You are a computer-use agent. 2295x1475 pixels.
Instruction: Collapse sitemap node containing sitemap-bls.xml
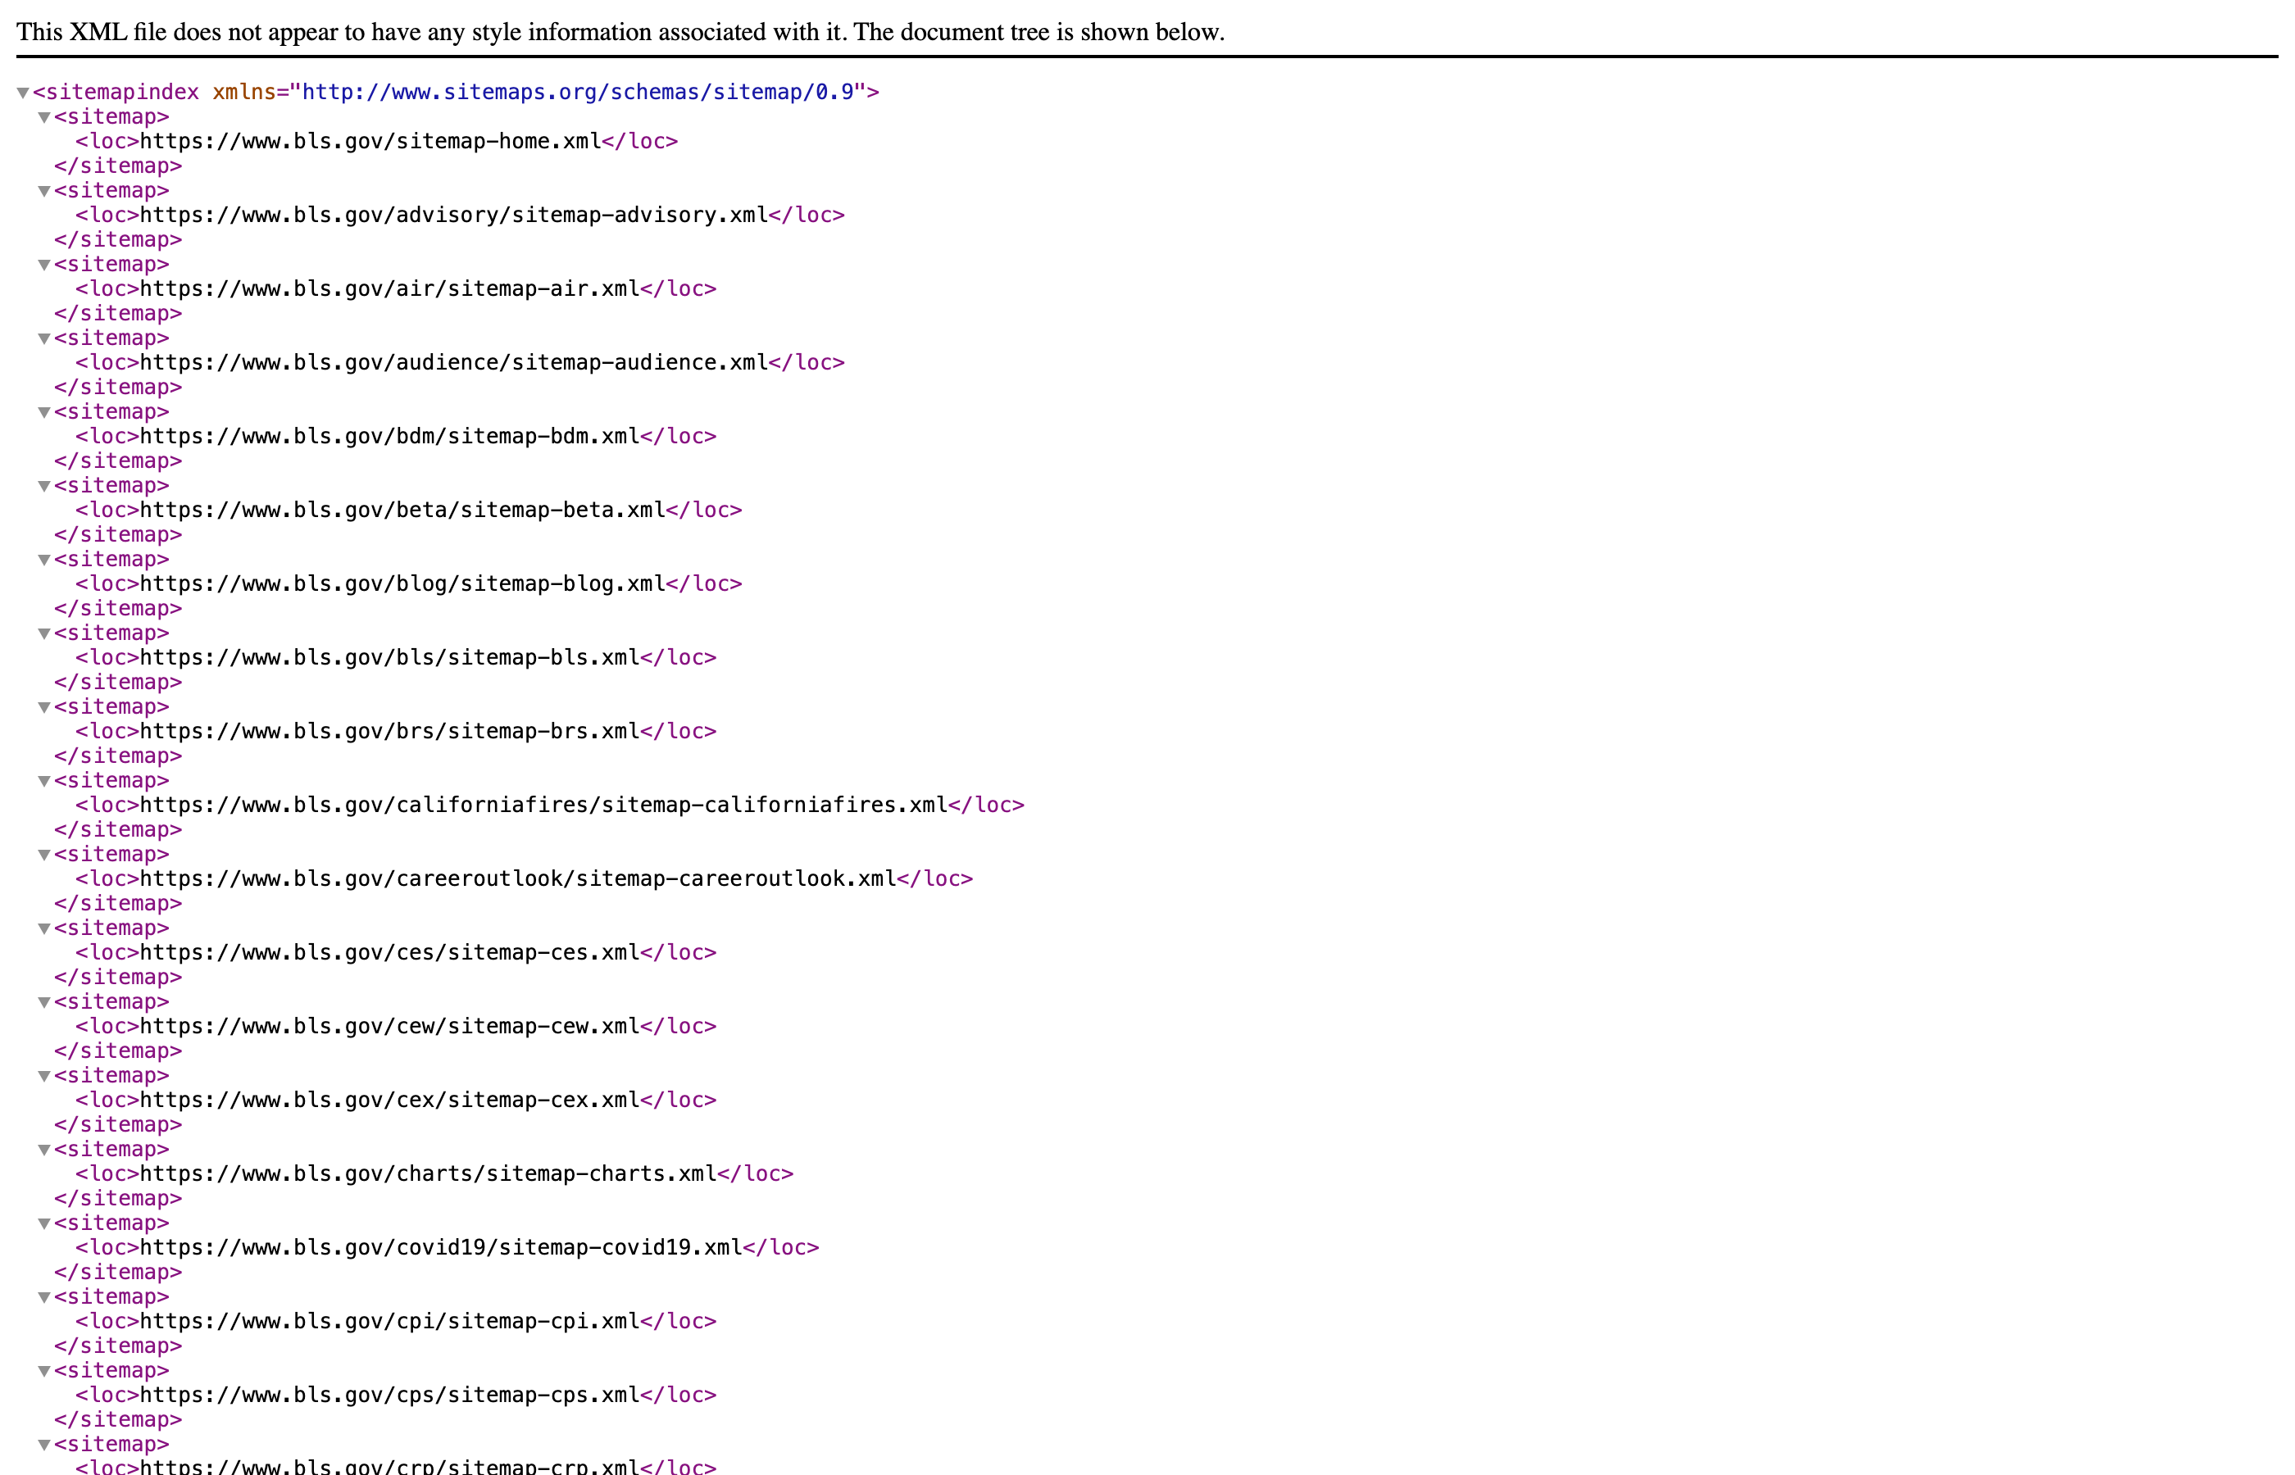click(44, 634)
